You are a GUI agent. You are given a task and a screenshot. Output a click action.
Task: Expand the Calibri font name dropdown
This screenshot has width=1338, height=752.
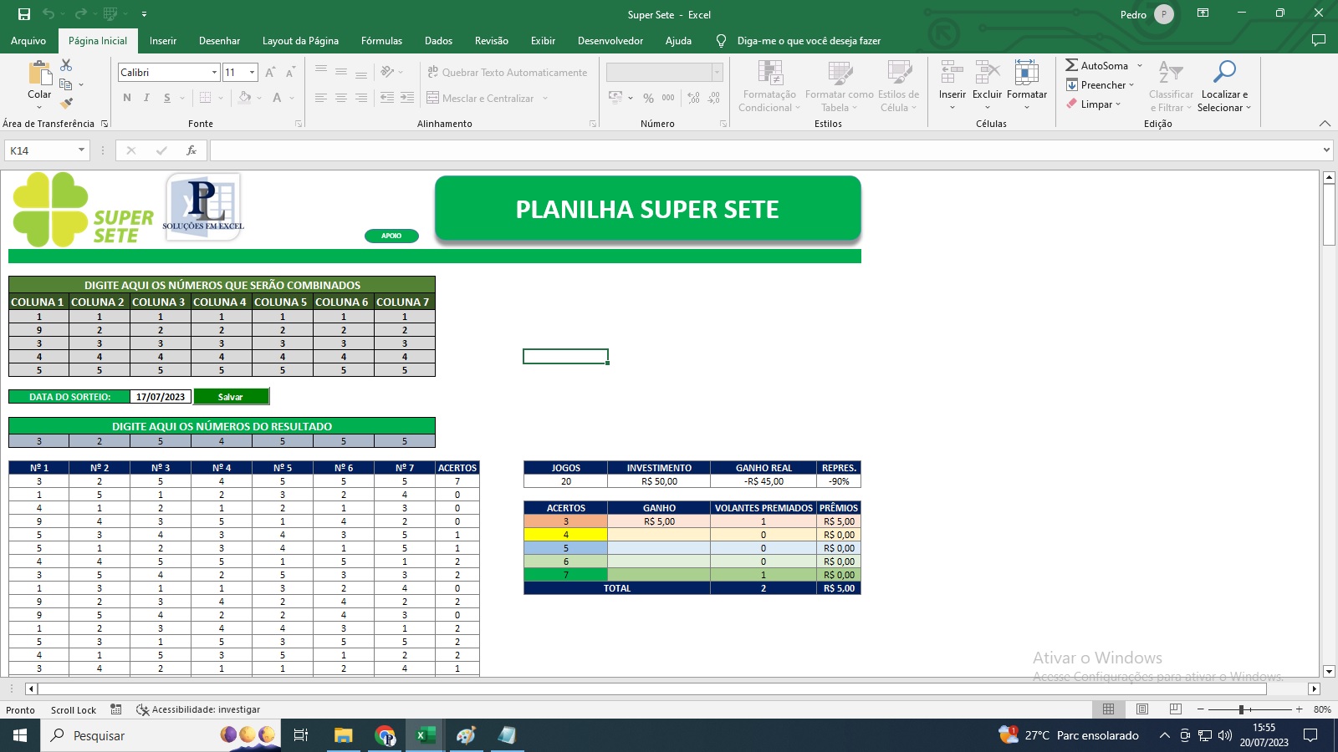[x=214, y=73]
